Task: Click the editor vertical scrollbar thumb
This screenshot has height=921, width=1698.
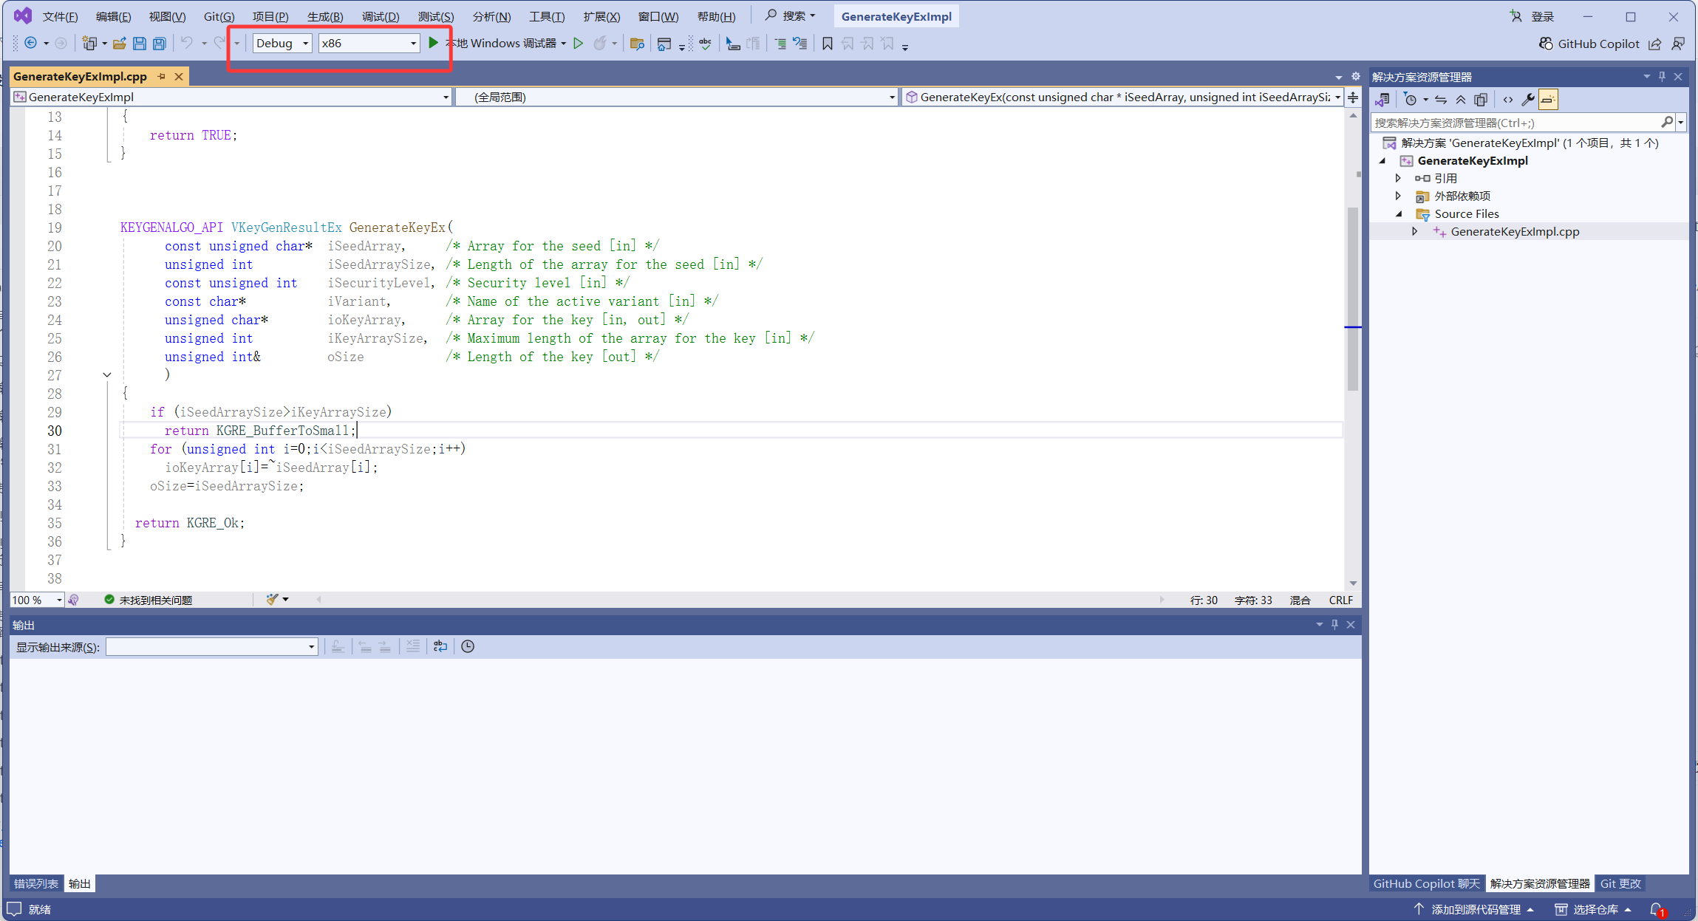Action: click(1352, 295)
